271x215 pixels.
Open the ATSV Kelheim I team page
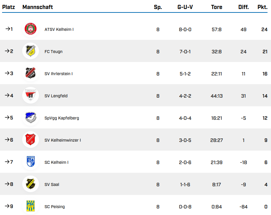(x=59, y=29)
